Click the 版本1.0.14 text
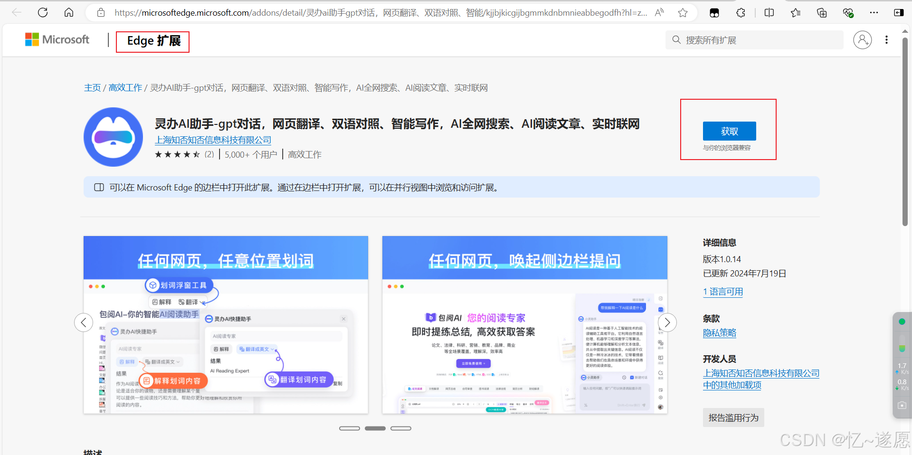 [x=722, y=259]
